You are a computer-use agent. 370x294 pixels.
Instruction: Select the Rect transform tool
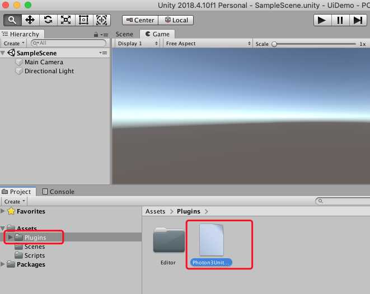tap(84, 20)
